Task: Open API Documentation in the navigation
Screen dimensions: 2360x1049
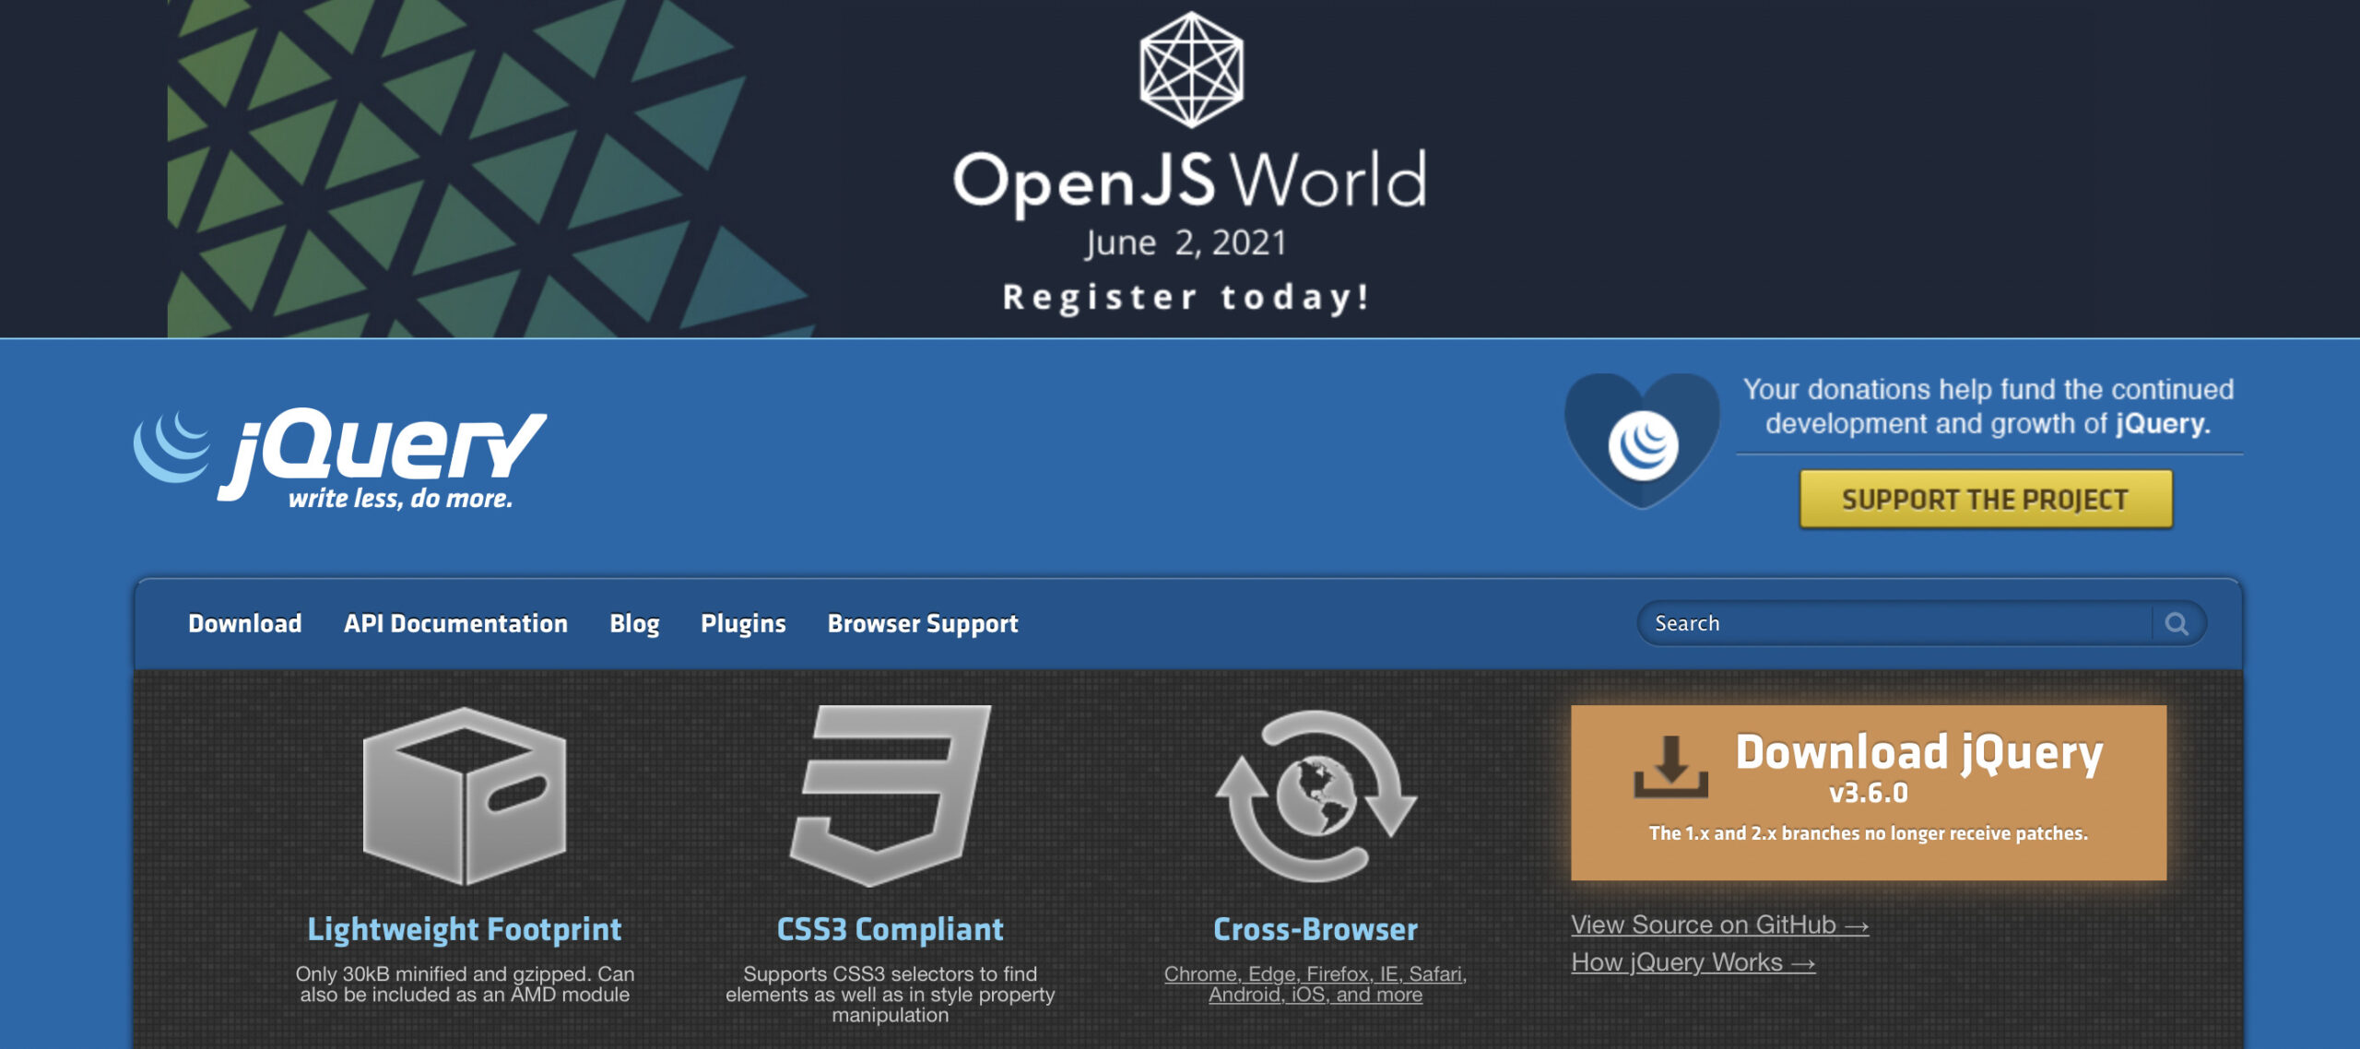Action: (x=455, y=624)
